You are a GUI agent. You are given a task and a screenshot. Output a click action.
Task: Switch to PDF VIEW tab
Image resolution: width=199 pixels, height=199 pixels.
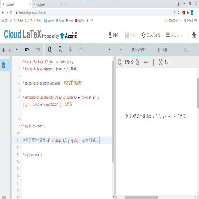coord(138,50)
